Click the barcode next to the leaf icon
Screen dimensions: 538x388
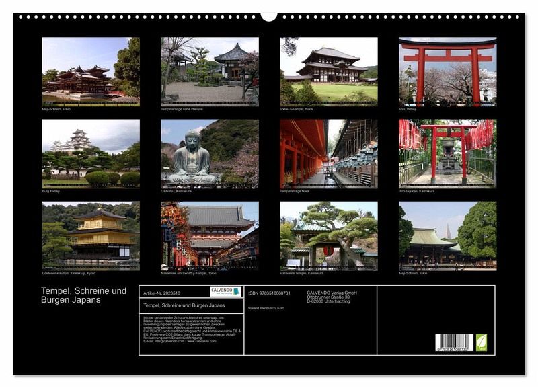pos(455,342)
